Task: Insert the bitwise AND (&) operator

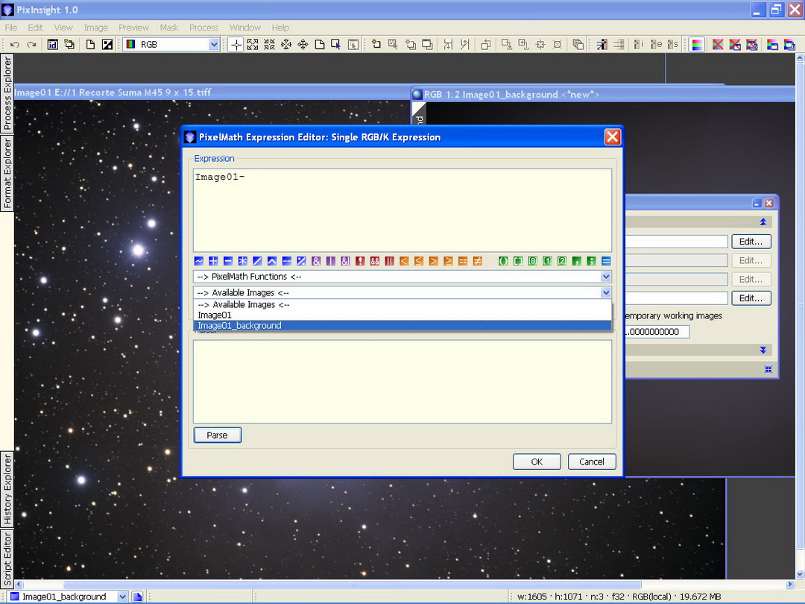Action: pyautogui.click(x=316, y=261)
